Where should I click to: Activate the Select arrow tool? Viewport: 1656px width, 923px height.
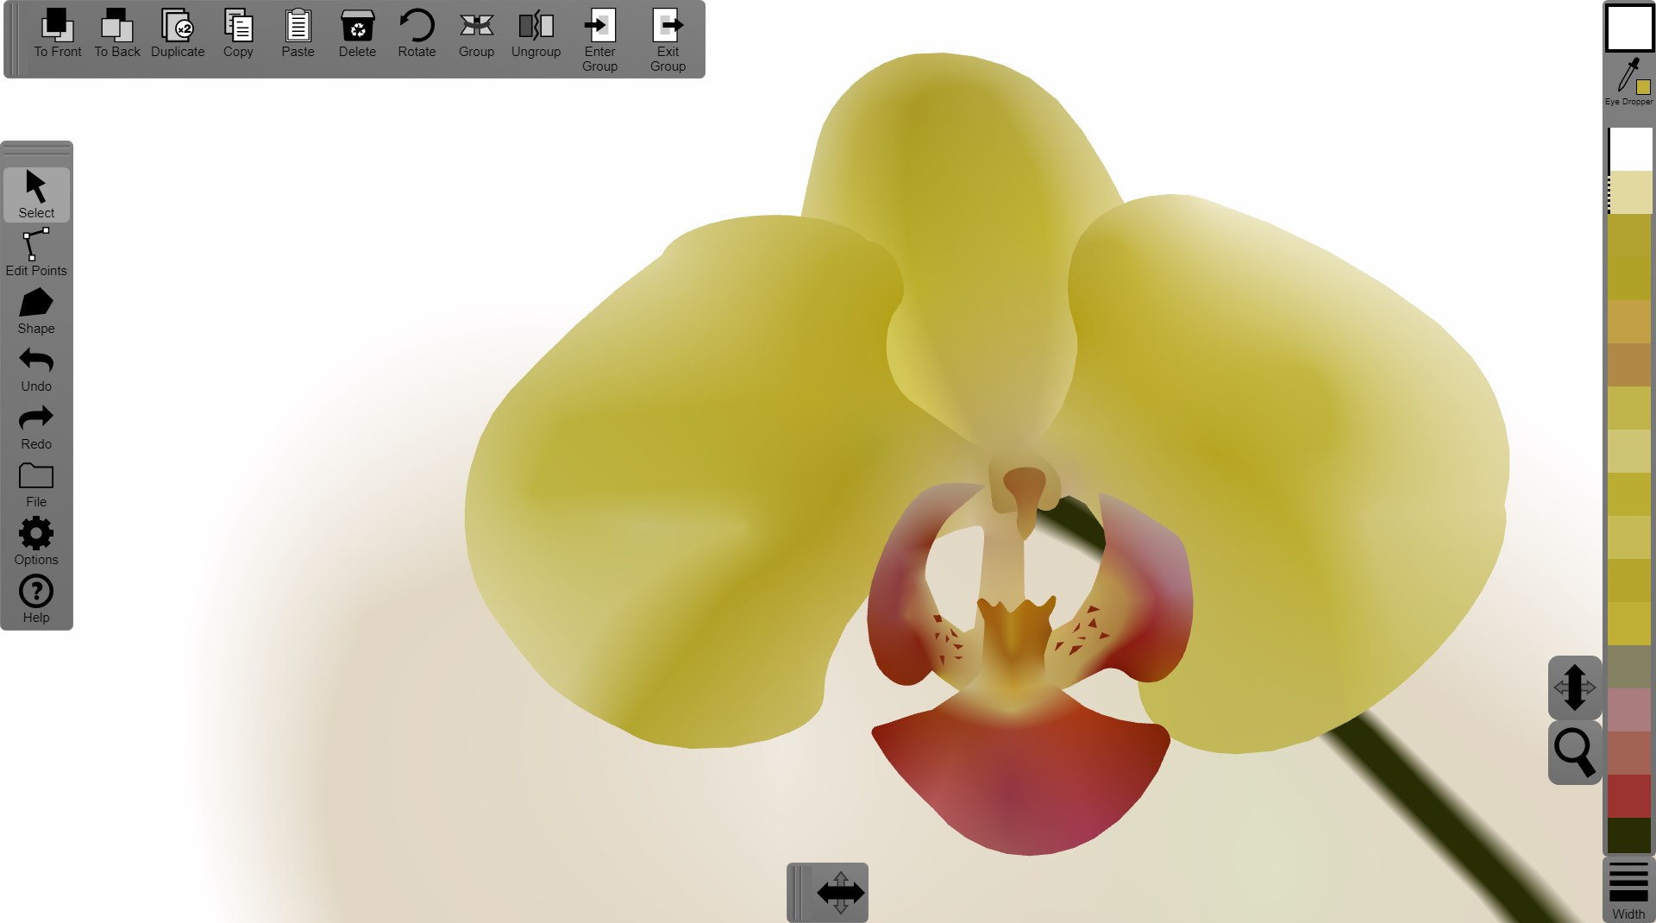[36, 194]
